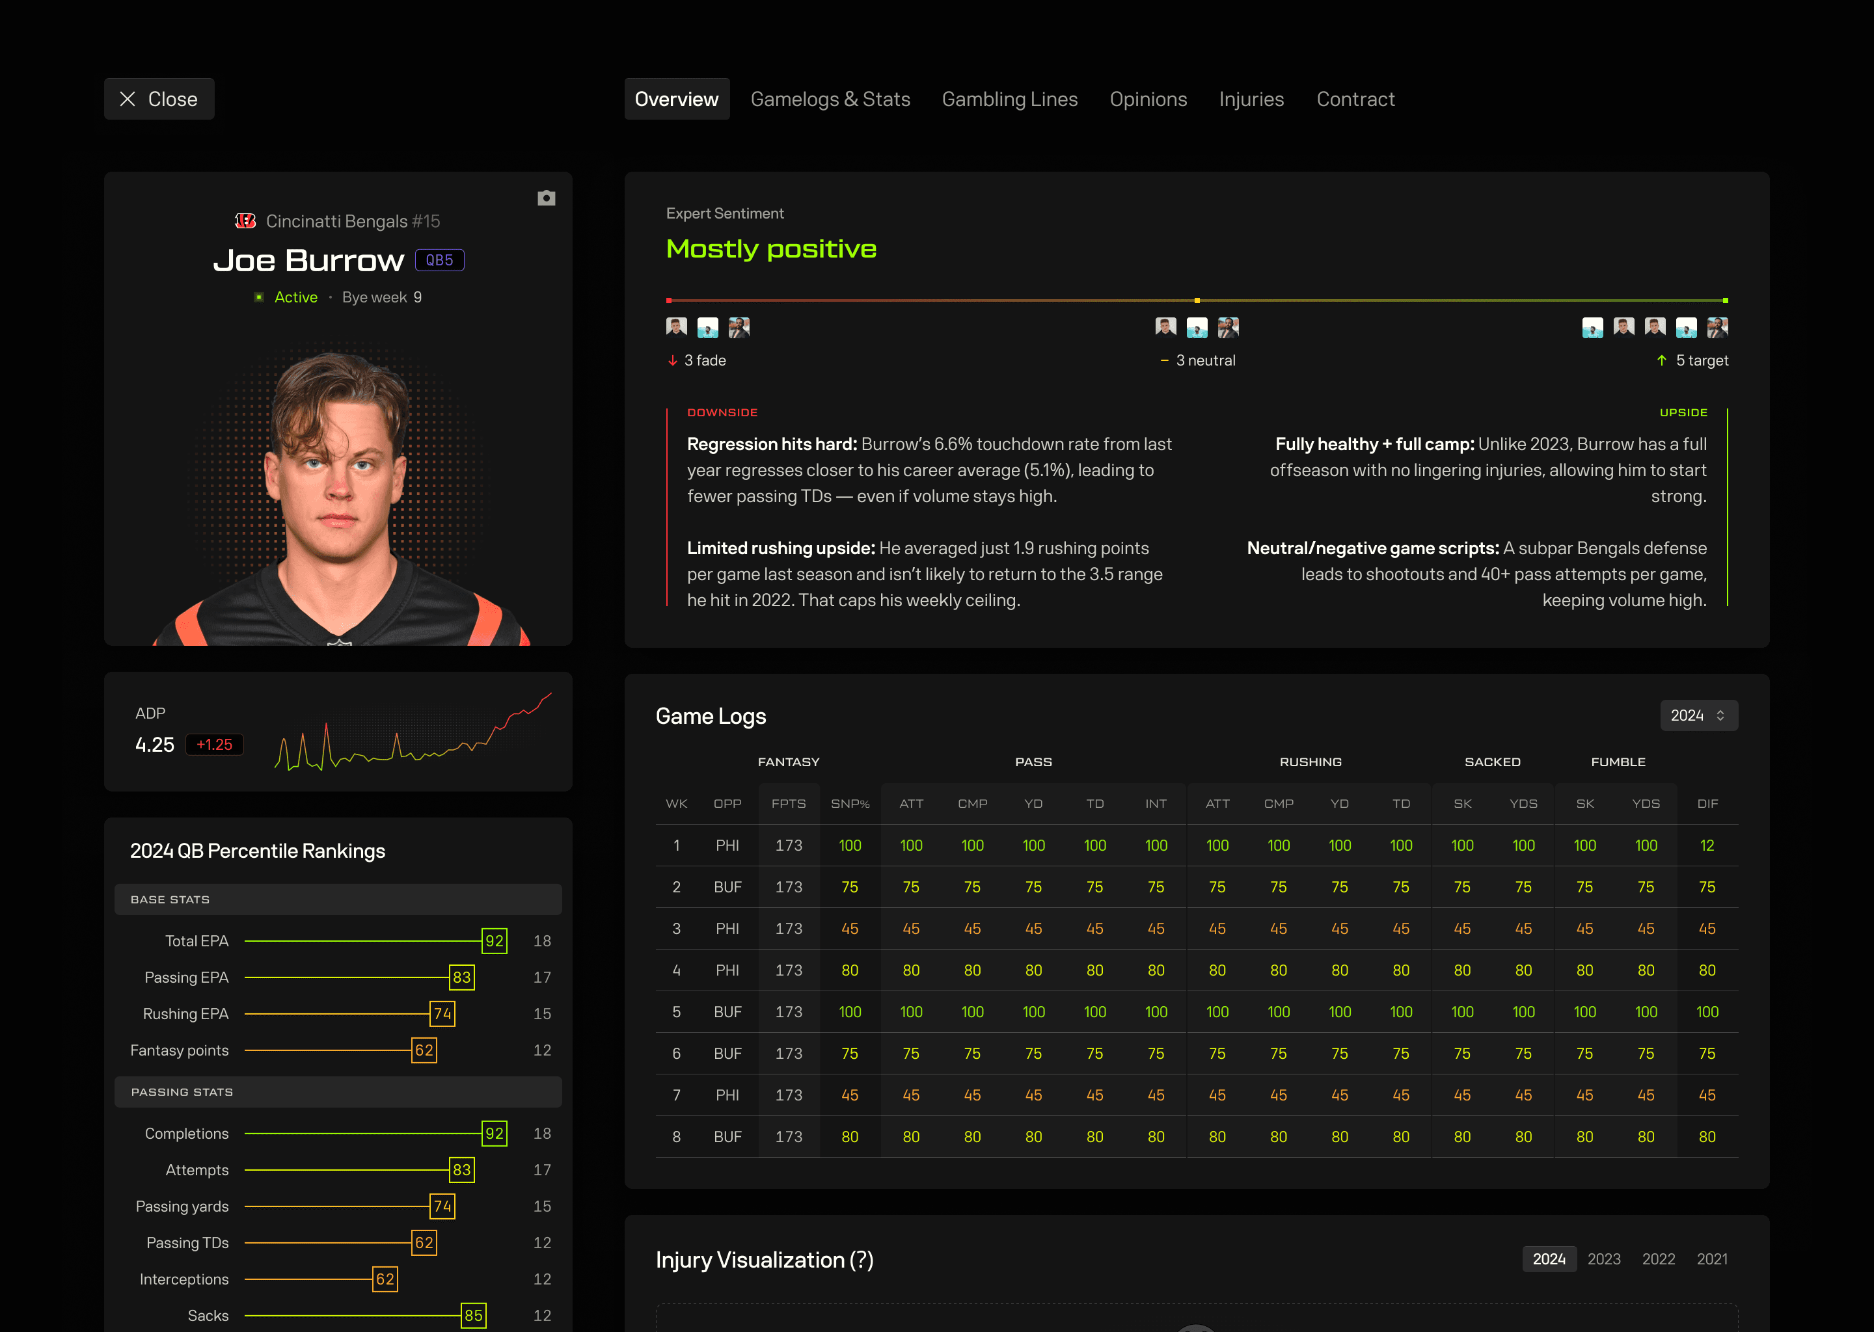1874x1332 pixels.
Task: Click the Bengals team logo icon
Action: click(x=245, y=220)
